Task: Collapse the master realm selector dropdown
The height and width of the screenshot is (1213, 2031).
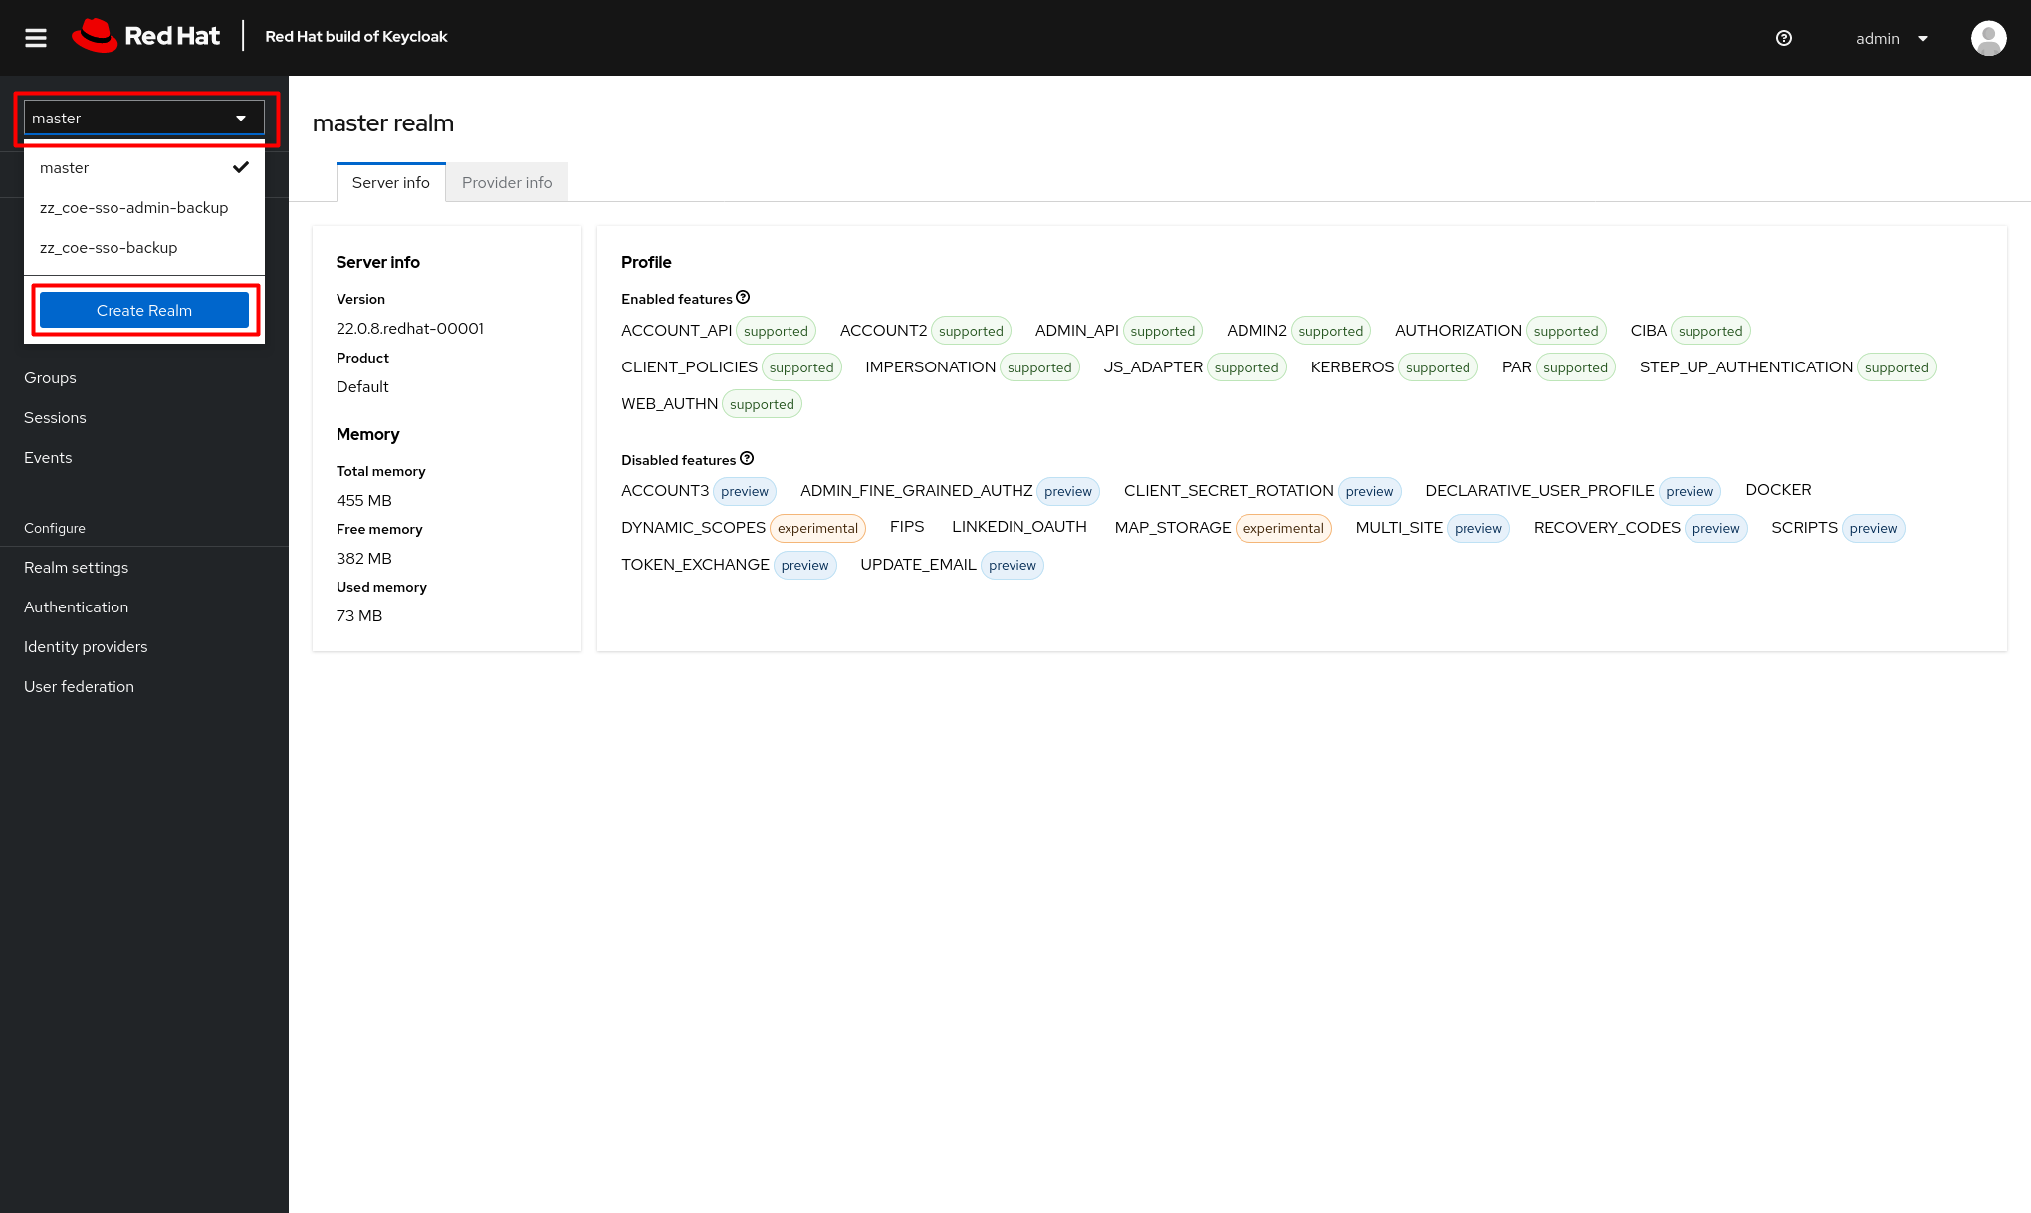Action: coord(143,118)
